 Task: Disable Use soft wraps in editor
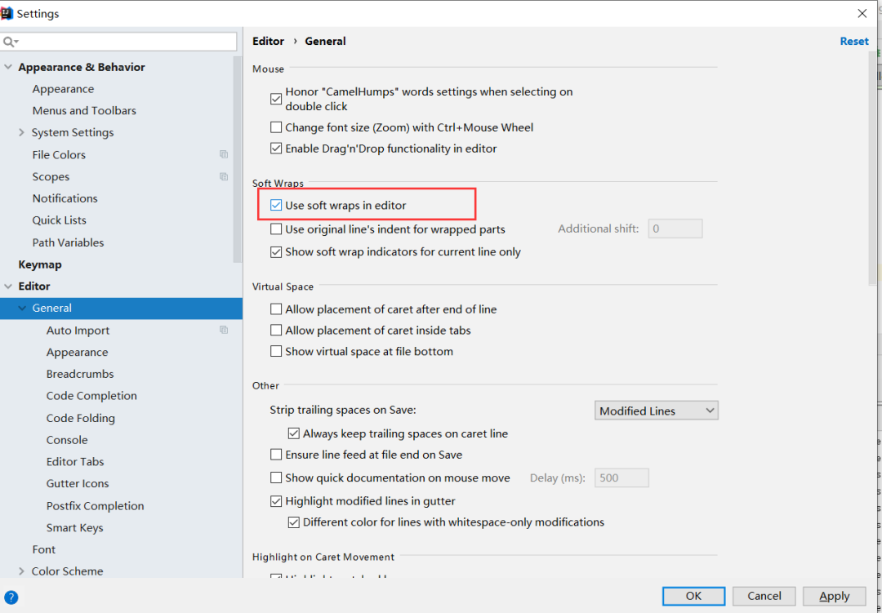[x=276, y=206]
